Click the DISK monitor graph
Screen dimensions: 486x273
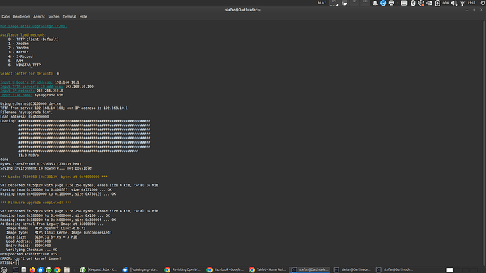coord(365,3)
